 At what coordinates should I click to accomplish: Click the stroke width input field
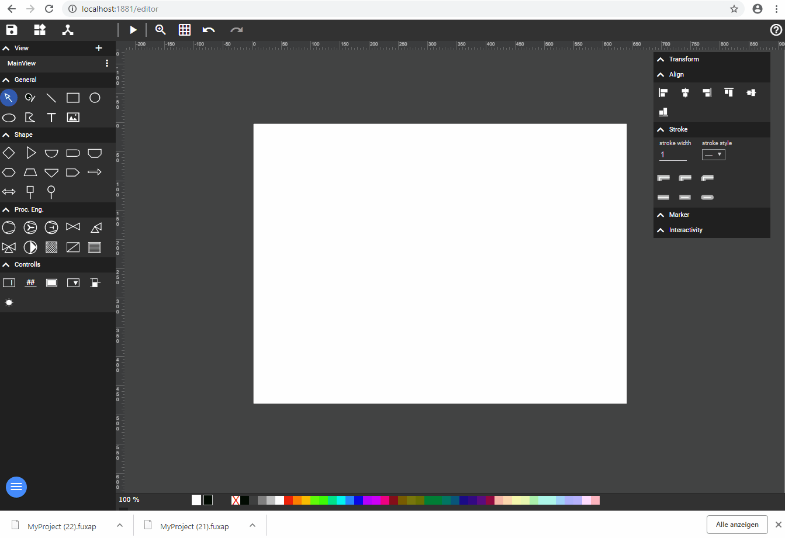pos(673,155)
